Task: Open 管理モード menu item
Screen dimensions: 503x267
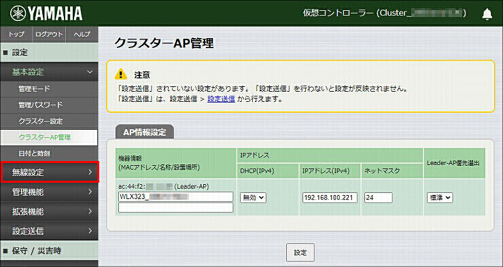Action: [49, 89]
